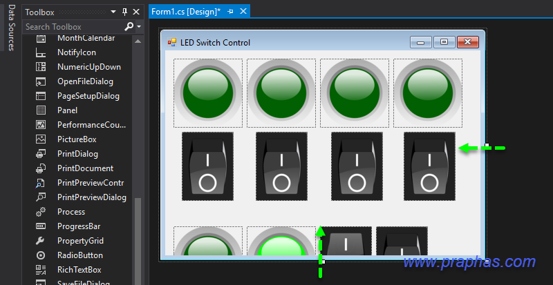Select the first green LED in top row

pyautogui.click(x=208, y=93)
